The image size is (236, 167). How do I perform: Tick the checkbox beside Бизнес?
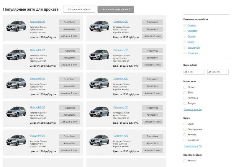[x=185, y=37]
